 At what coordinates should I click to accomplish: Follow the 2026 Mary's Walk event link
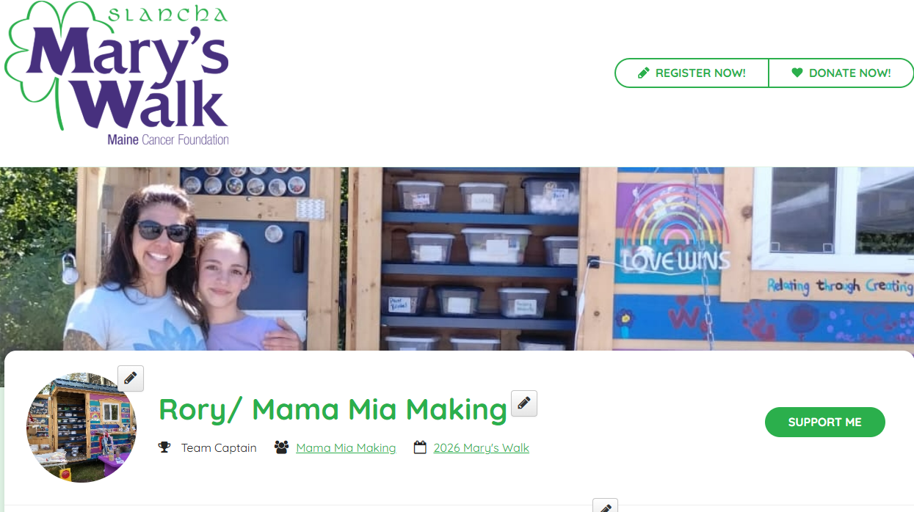tap(482, 447)
